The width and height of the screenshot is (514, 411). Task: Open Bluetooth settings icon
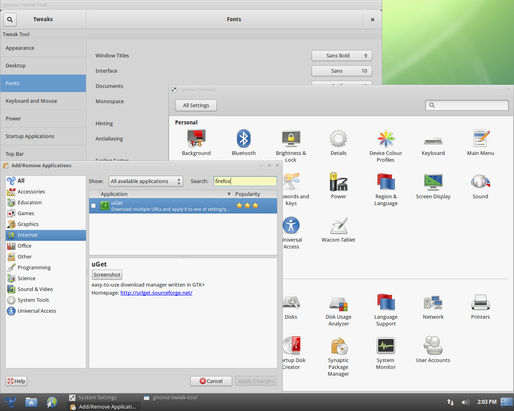coord(244,139)
